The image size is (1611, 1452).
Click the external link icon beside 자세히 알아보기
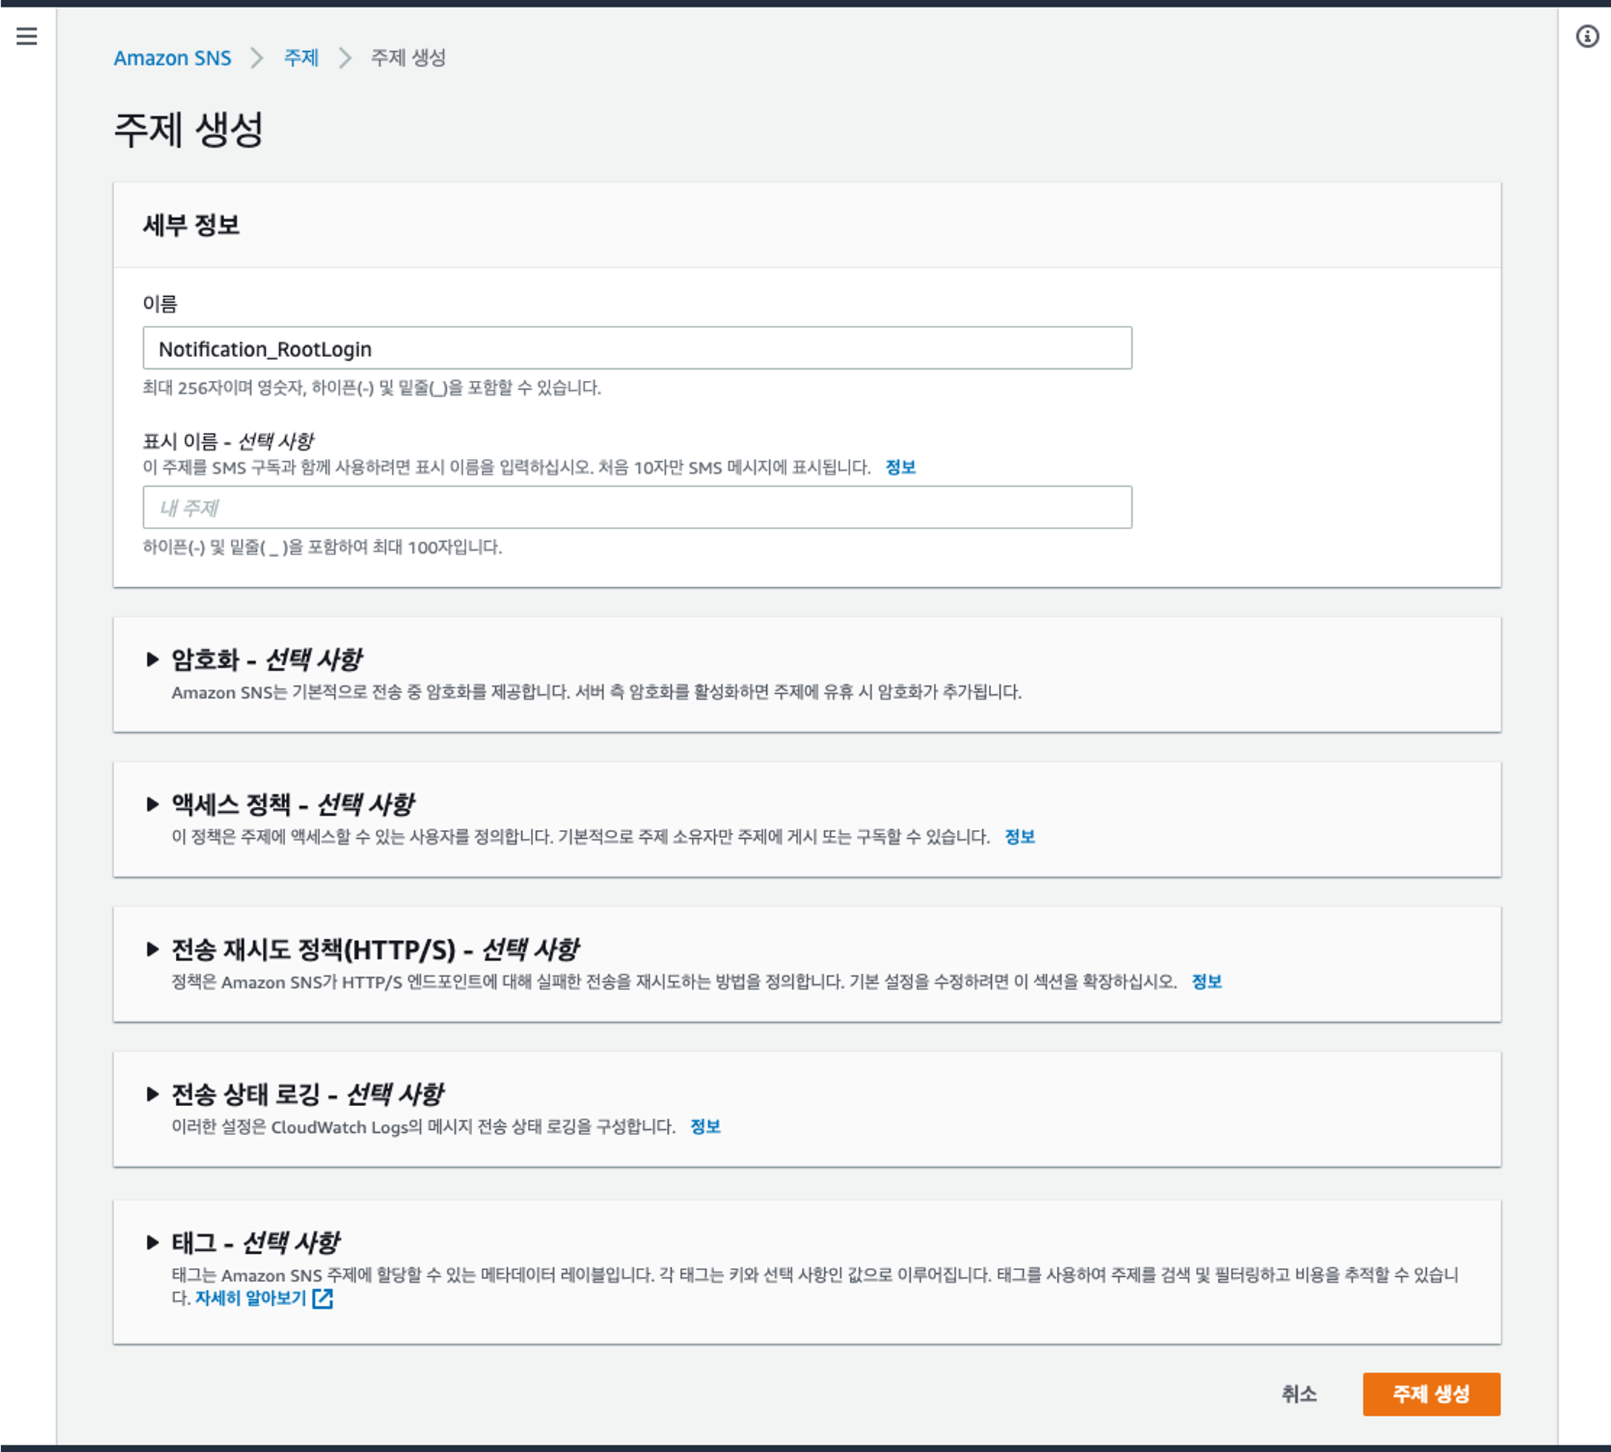322,1298
